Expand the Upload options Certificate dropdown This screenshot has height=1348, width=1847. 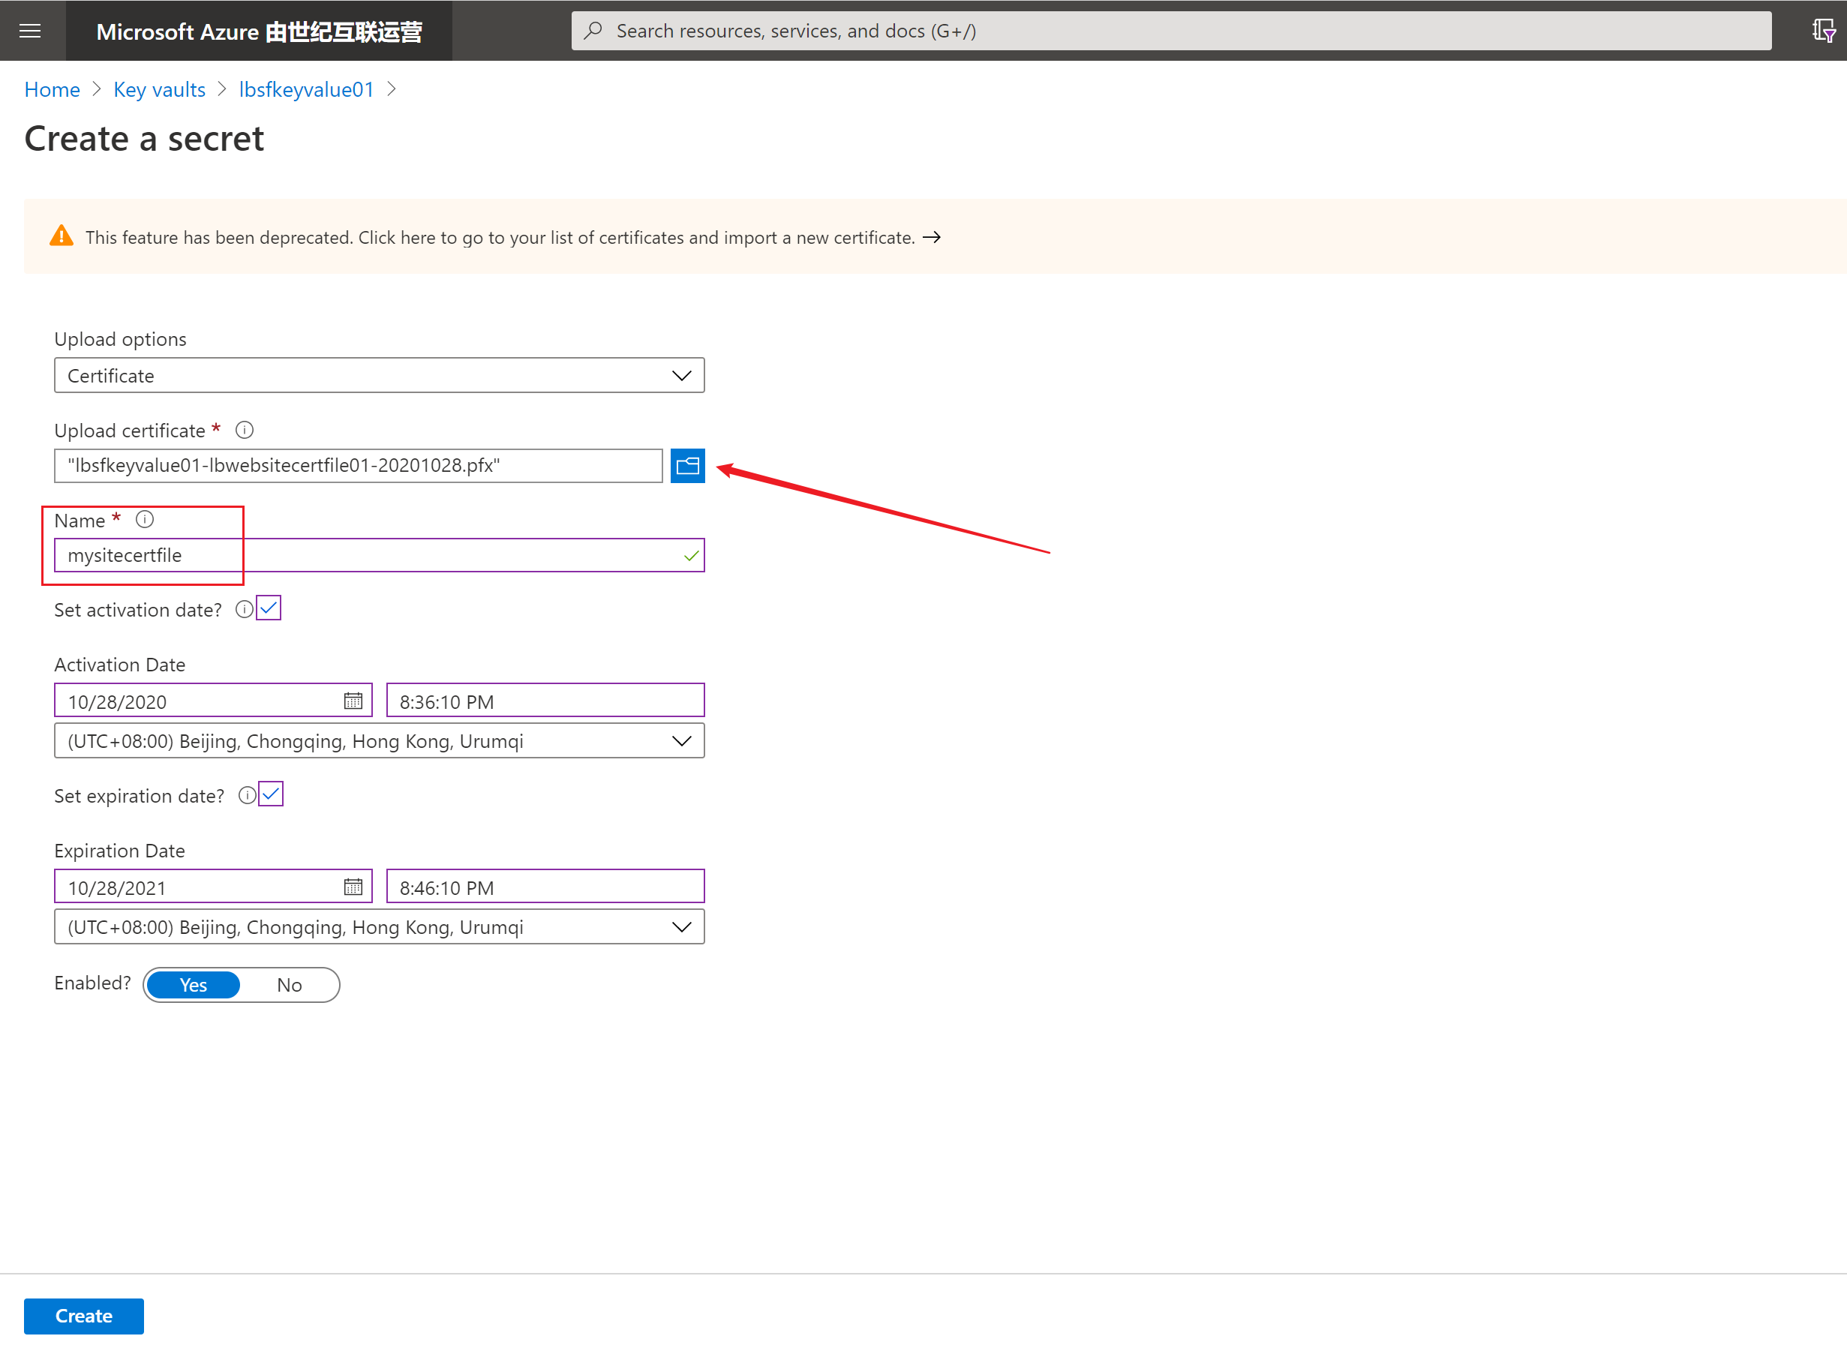tap(380, 375)
